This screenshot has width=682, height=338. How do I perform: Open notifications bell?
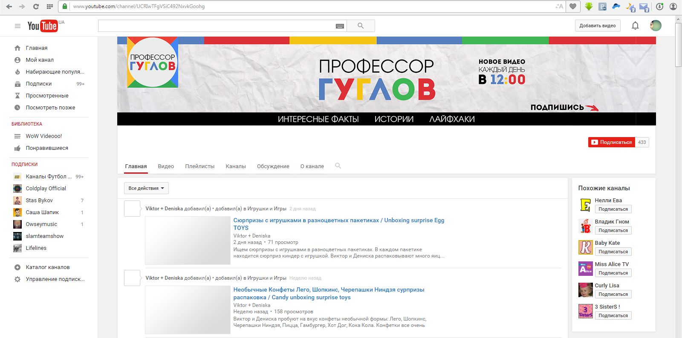[x=635, y=26]
